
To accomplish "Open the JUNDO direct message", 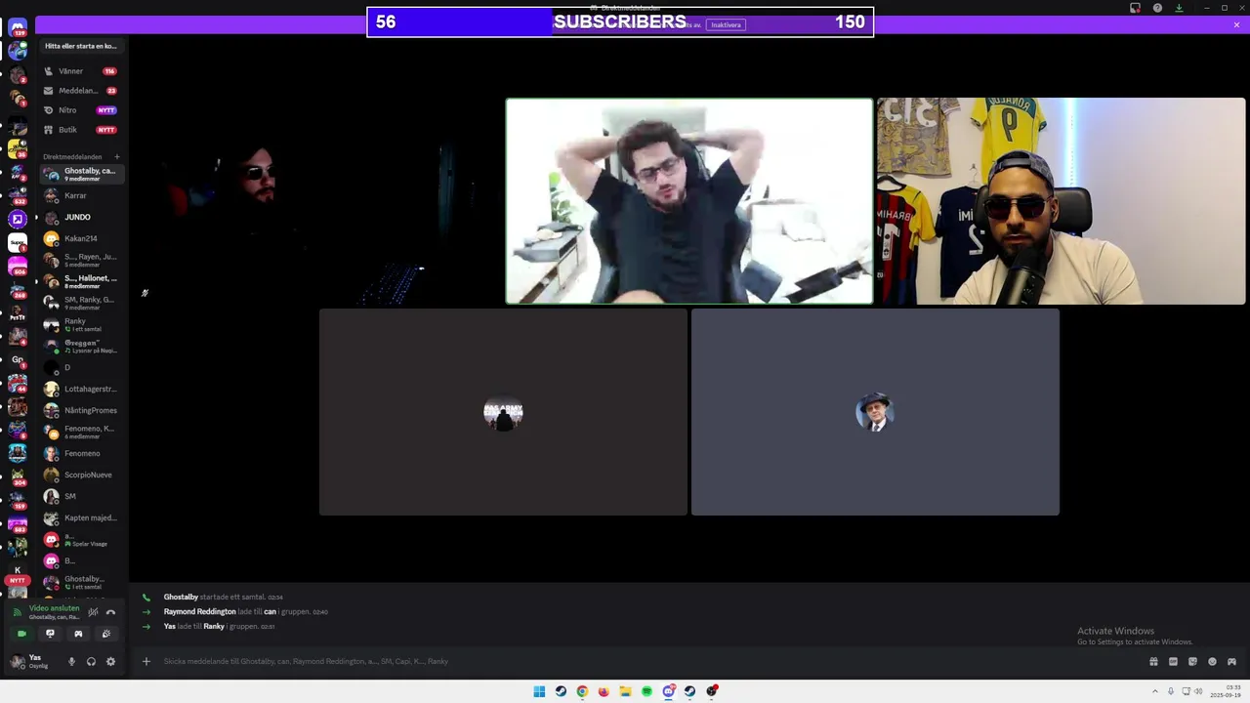I will pyautogui.click(x=81, y=217).
